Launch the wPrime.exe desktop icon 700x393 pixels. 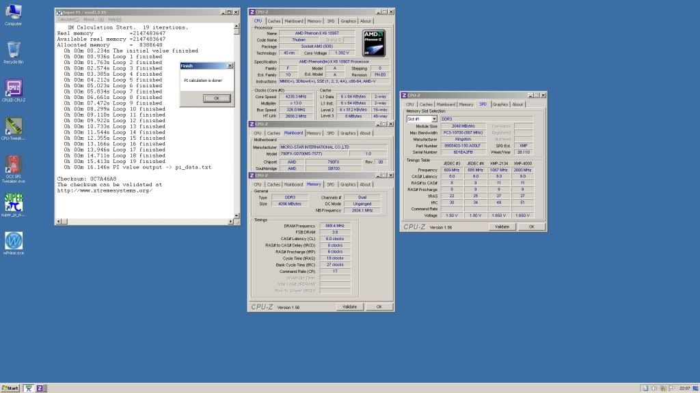tap(13, 240)
